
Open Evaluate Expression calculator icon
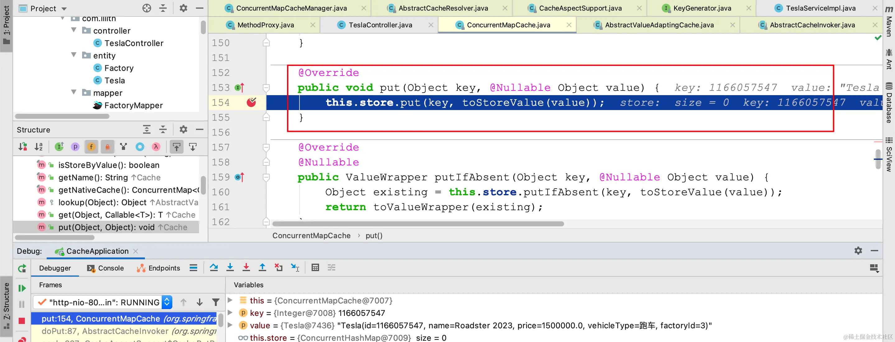pyautogui.click(x=315, y=267)
